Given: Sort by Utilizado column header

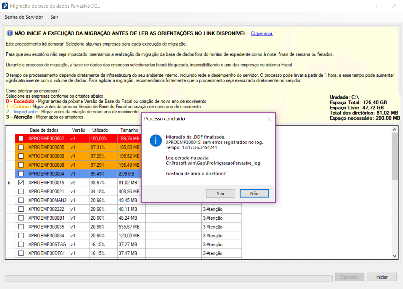Looking at the screenshot, I should (103, 130).
